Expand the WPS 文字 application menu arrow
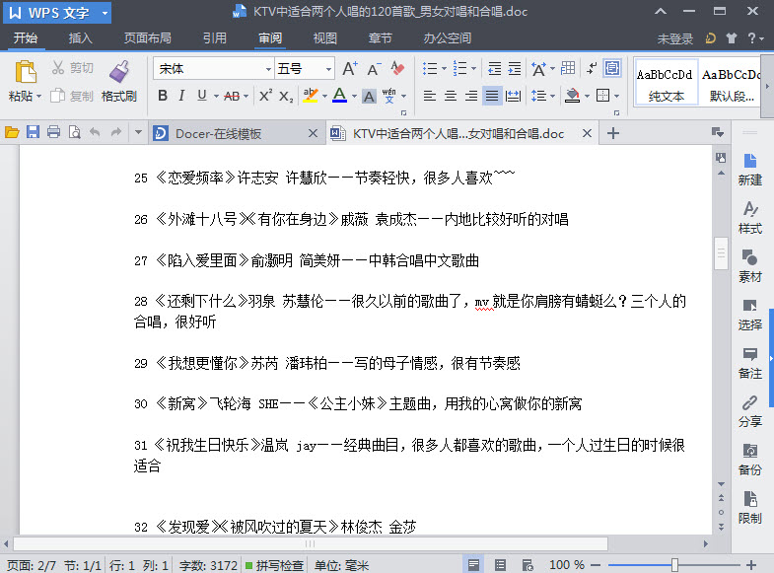774x573 pixels. tap(105, 14)
